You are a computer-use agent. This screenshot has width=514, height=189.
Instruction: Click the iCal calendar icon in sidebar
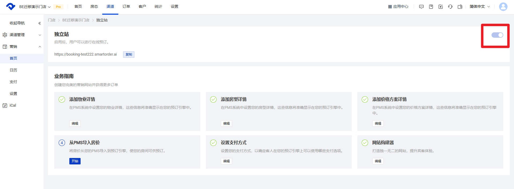5,105
